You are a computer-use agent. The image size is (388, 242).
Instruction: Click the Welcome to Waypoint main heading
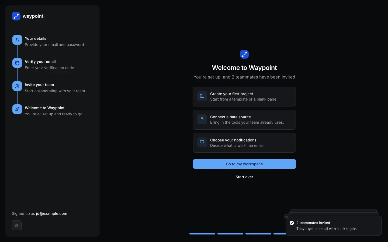(x=244, y=68)
